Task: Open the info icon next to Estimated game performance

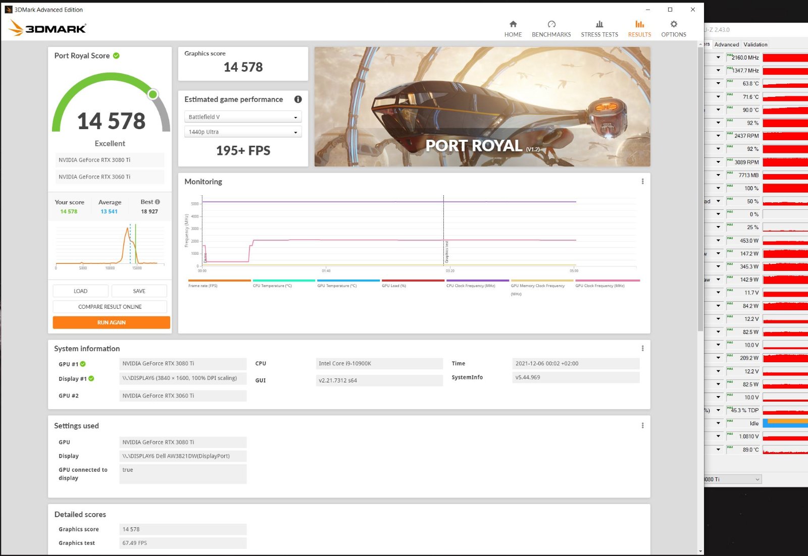Action: pyautogui.click(x=298, y=99)
